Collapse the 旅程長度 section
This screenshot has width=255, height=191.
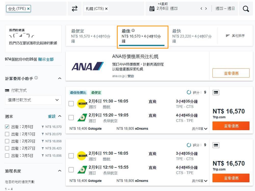[x=60, y=171]
